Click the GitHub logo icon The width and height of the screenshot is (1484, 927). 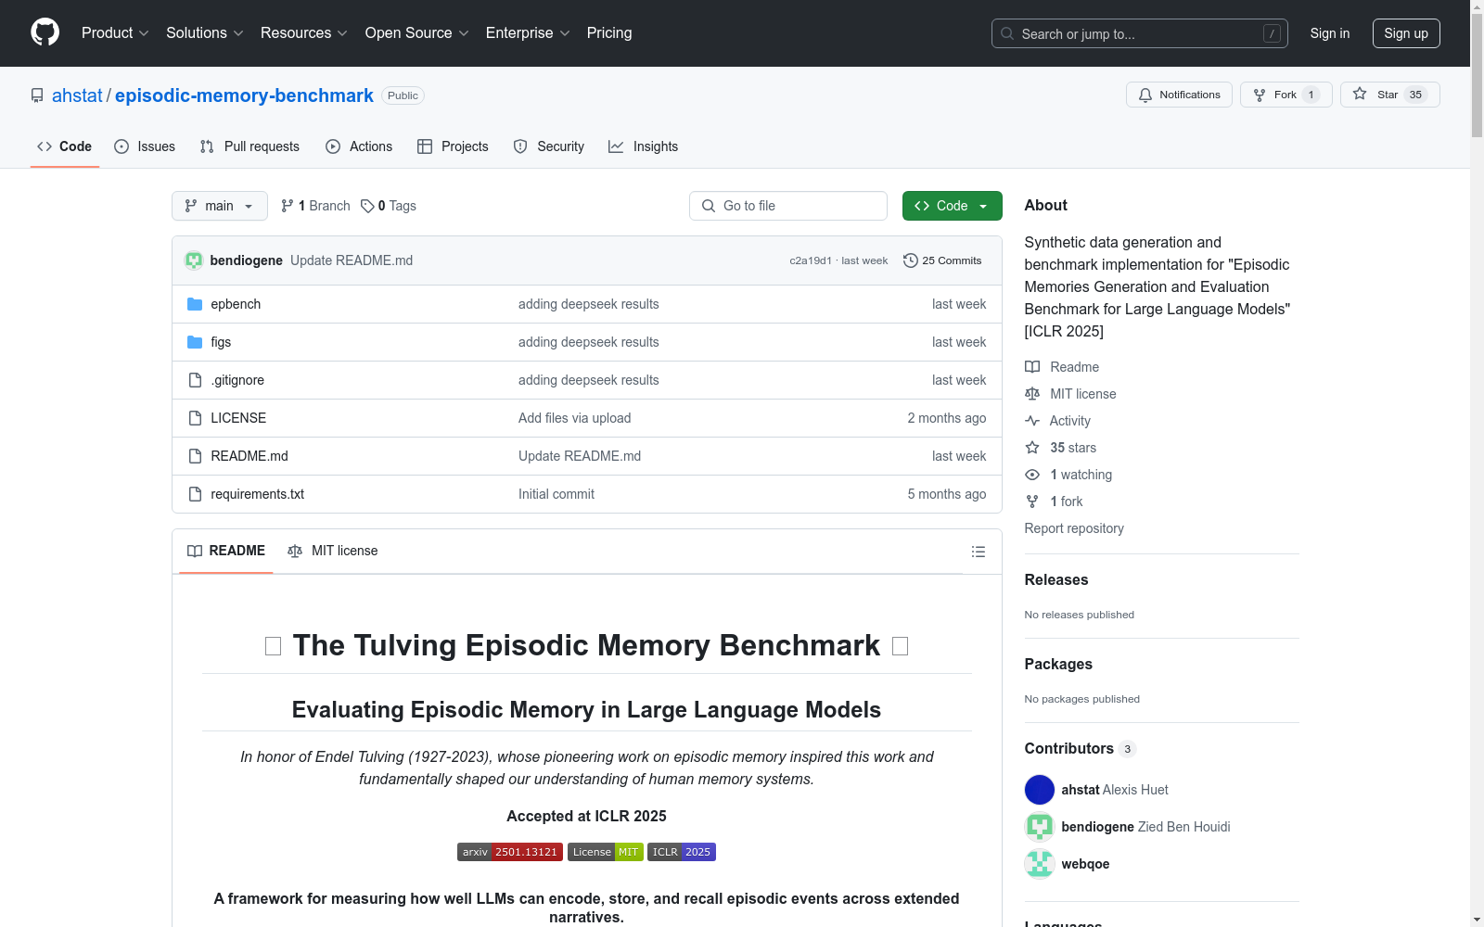(x=45, y=32)
